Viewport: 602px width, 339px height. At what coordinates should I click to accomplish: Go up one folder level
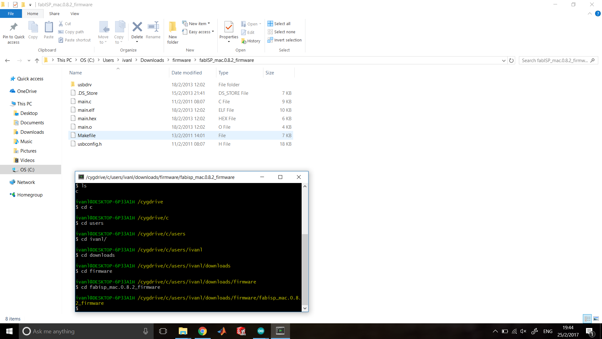click(x=37, y=60)
